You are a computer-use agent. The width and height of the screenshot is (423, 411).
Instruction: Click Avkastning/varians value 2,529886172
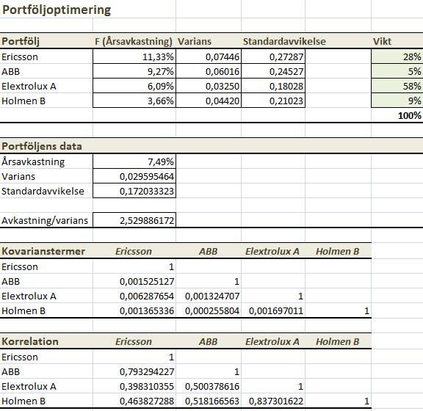pos(134,220)
